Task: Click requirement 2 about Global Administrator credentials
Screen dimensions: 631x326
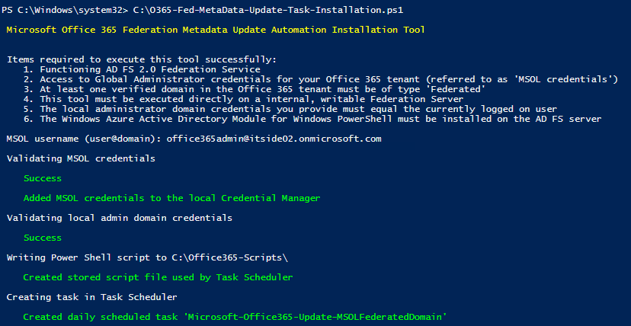Action: (x=320, y=79)
